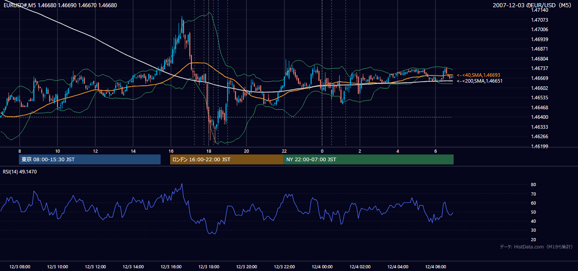Click the RSI axis level 30
This screenshot has height=271, width=578.
(534, 230)
